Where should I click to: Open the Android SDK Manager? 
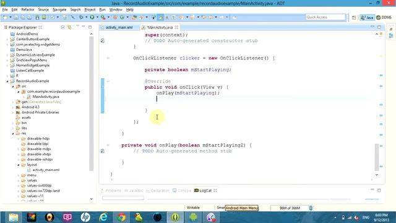[x=37, y=17]
